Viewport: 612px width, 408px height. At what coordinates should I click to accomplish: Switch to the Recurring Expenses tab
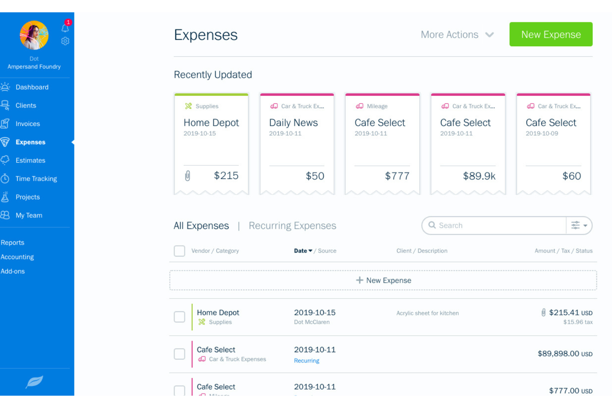(x=292, y=226)
